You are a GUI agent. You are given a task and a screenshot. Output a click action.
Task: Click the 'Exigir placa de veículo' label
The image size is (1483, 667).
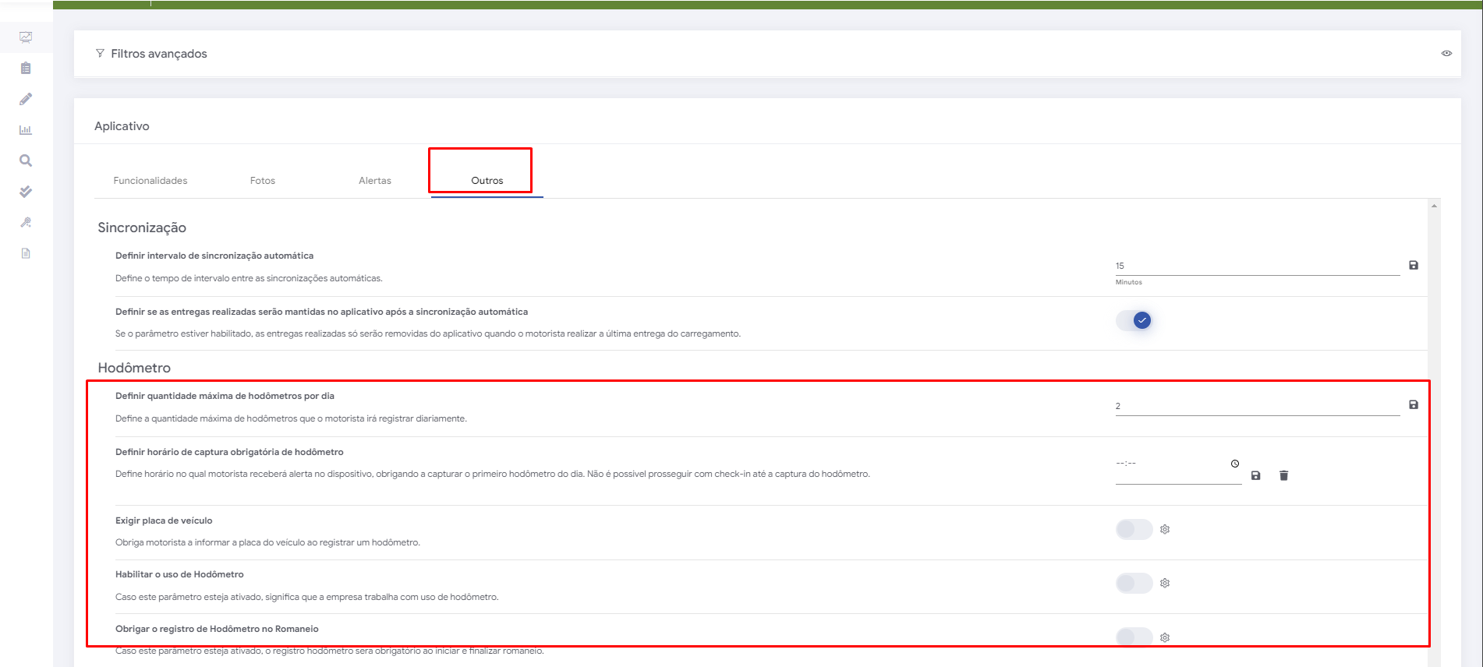[x=164, y=521]
